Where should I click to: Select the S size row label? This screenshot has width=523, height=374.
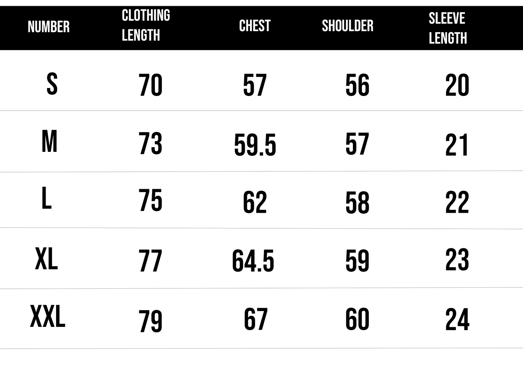[52, 84]
